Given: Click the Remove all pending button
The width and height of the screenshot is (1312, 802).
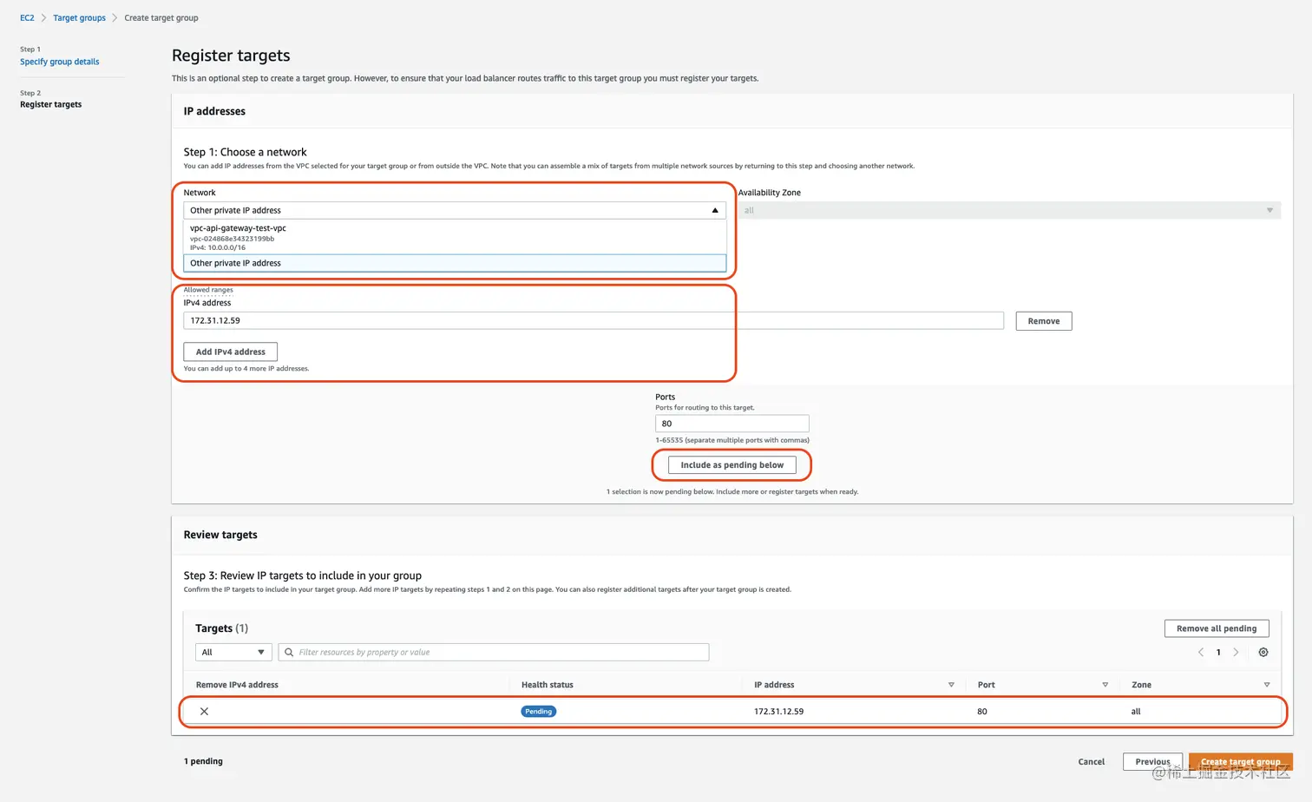Looking at the screenshot, I should pyautogui.click(x=1216, y=628).
